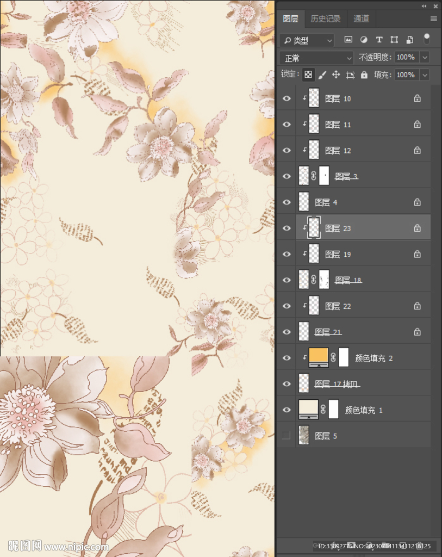This screenshot has width=442, height=557.
Task: Switch to the 历史记录 tab
Action: tap(326, 19)
